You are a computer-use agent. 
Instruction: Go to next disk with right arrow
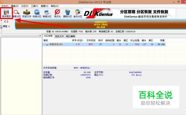tap(8, 21)
